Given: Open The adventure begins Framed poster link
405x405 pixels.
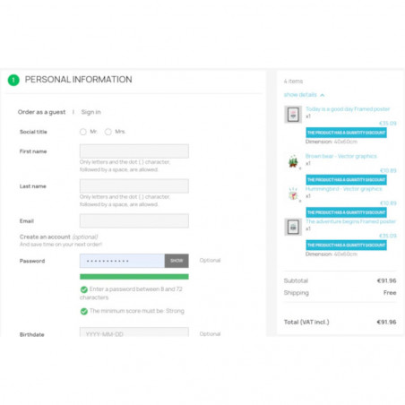Looking at the screenshot, I should click(x=350, y=221).
